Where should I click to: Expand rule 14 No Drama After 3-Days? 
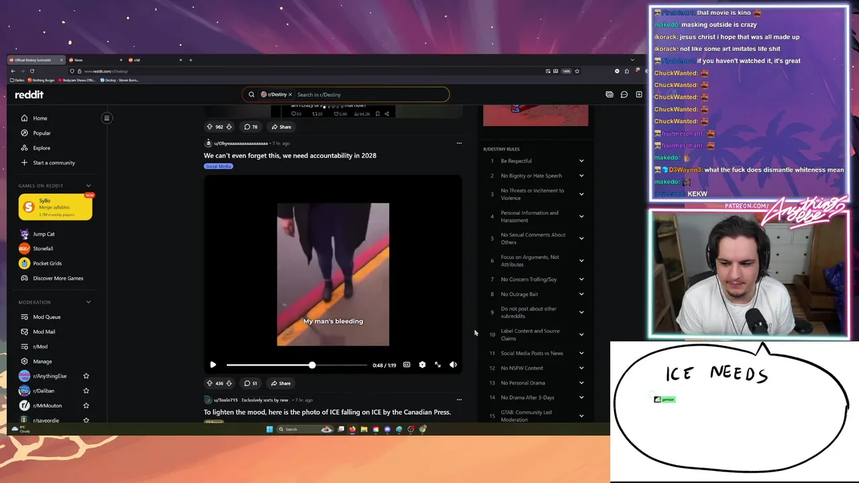tap(581, 397)
